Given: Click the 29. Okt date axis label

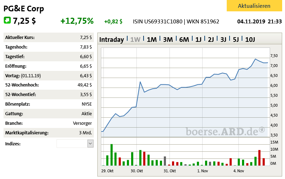Looking at the screenshot, I should (107, 171).
